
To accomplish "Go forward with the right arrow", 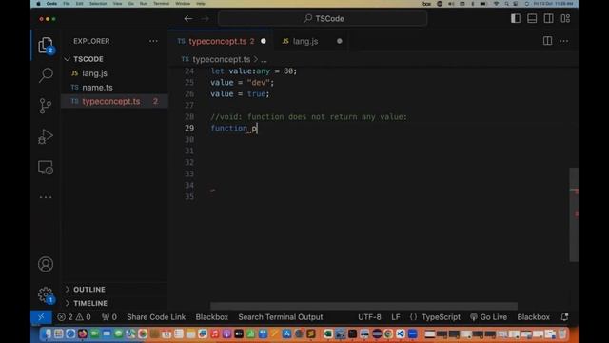I will tap(206, 19).
